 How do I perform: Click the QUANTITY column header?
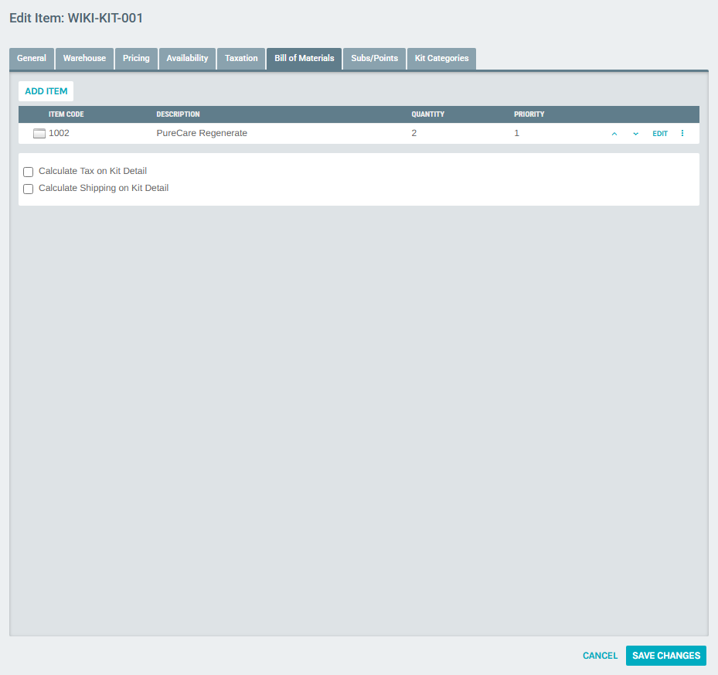(x=427, y=114)
